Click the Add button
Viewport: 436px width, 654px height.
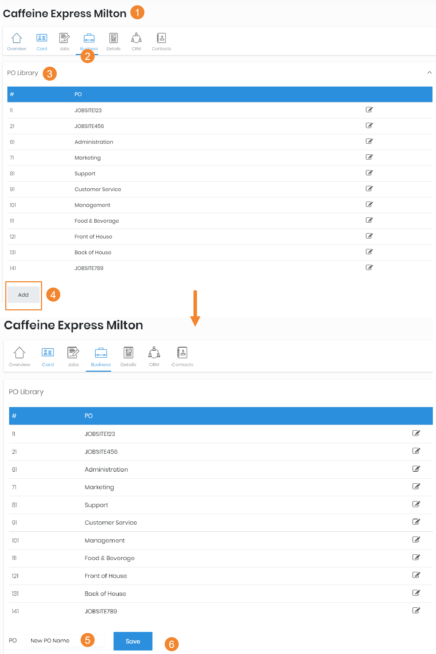(23, 295)
